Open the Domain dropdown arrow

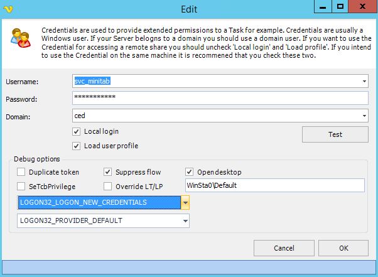coord(364,116)
